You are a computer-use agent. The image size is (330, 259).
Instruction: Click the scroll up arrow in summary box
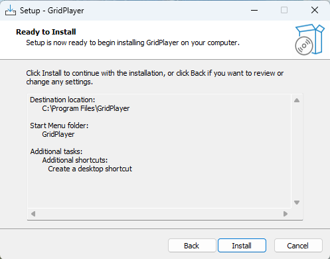[297, 100]
